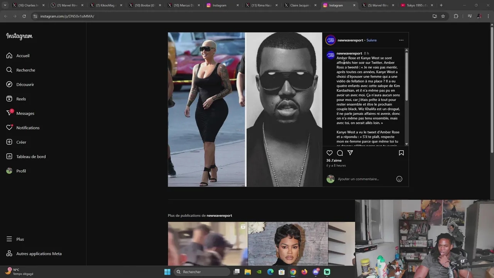Open the weather widget showing 16°C
The width and height of the screenshot is (494, 278).
pos(19,272)
